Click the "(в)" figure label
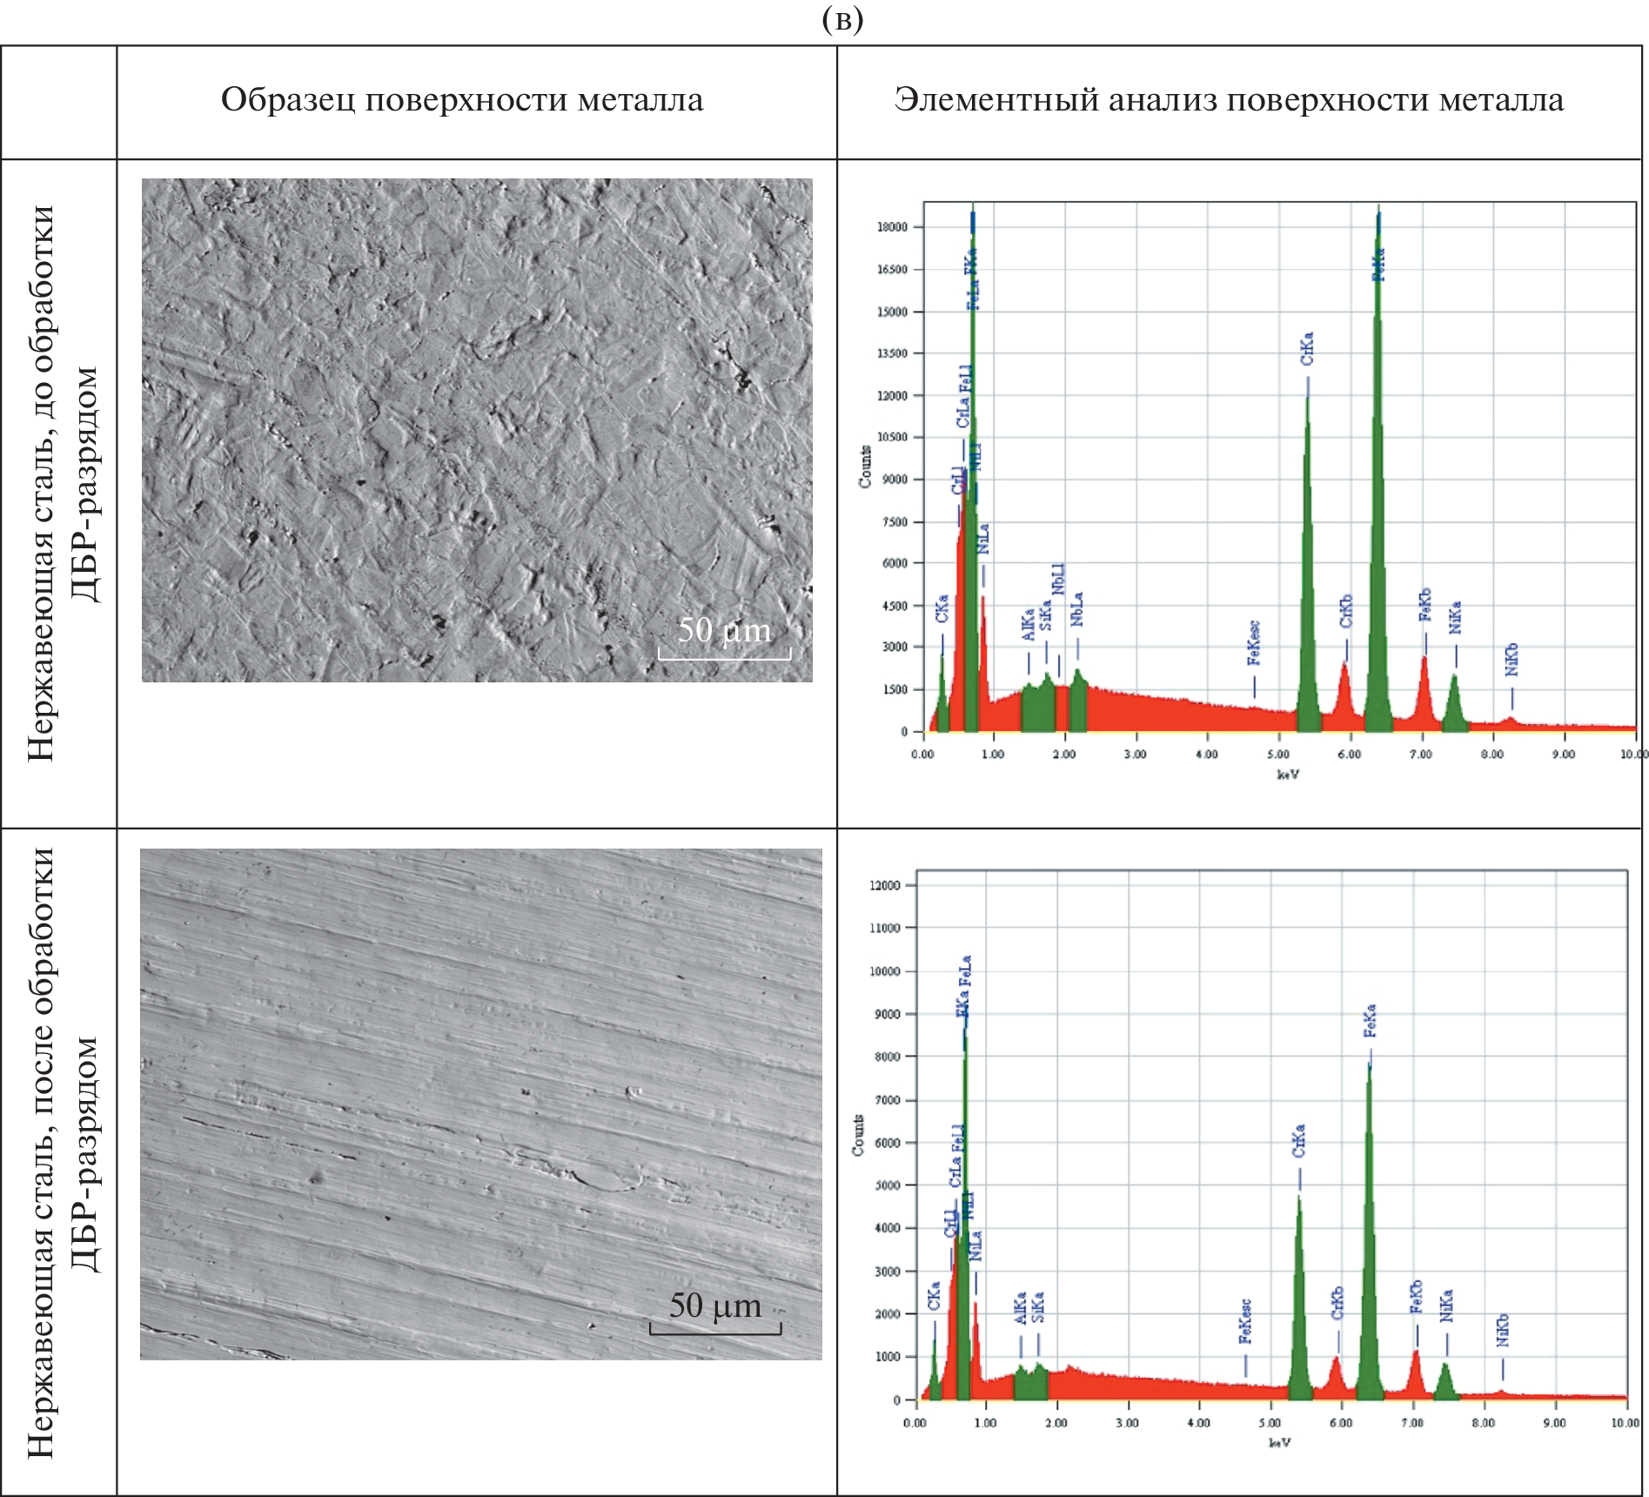 pos(842,19)
